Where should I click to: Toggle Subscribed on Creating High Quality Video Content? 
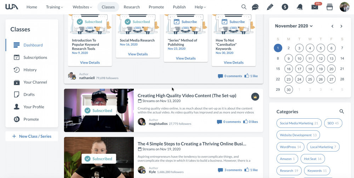coord(99,111)
